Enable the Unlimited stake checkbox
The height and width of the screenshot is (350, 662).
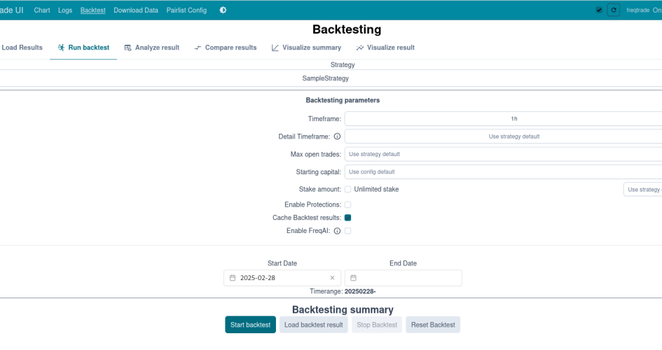[347, 190]
